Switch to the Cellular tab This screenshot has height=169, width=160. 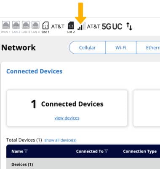click(x=87, y=48)
